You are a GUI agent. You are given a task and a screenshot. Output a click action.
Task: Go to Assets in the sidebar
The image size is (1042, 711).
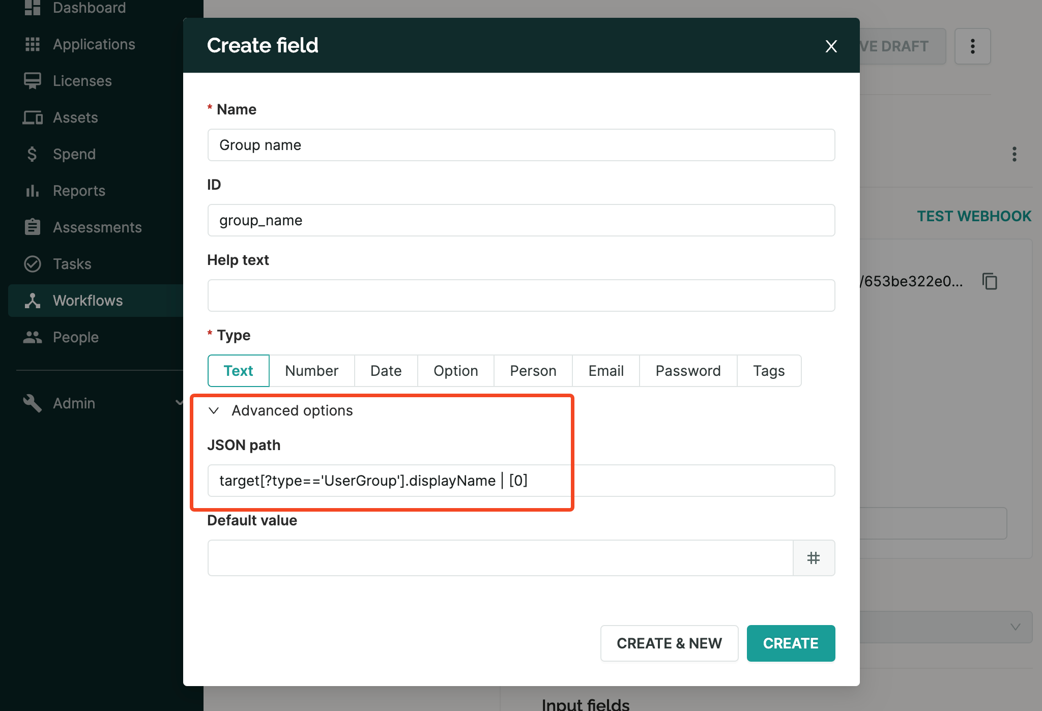[75, 117]
